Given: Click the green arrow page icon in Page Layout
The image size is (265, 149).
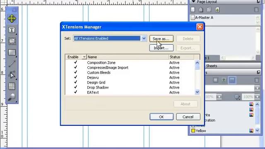Looking at the screenshot, I should [x=217, y=10].
